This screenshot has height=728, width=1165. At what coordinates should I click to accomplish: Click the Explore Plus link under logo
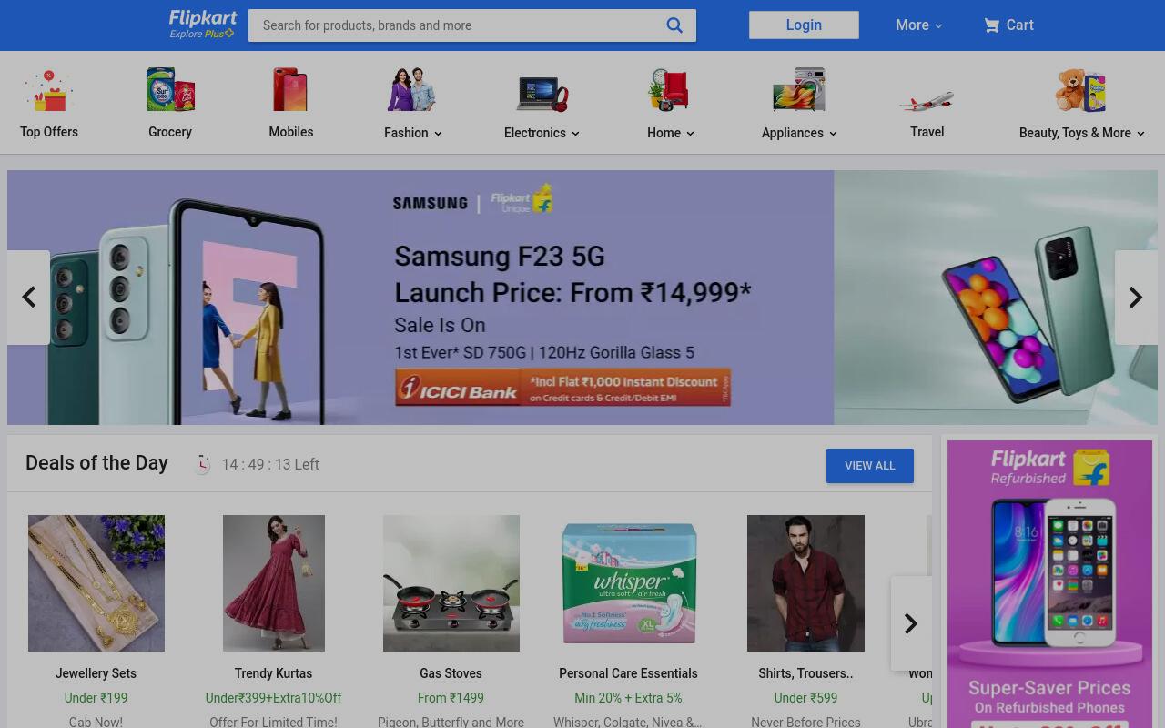(x=201, y=35)
